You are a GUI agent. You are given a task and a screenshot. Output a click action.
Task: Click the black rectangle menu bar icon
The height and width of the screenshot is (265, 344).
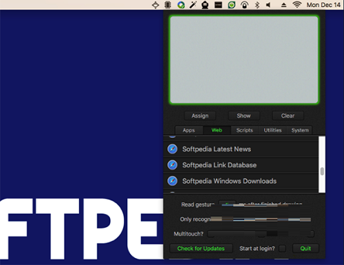pyautogui.click(x=218, y=5)
